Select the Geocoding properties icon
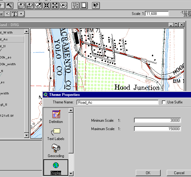This screenshot has height=177, width=191. [56, 150]
